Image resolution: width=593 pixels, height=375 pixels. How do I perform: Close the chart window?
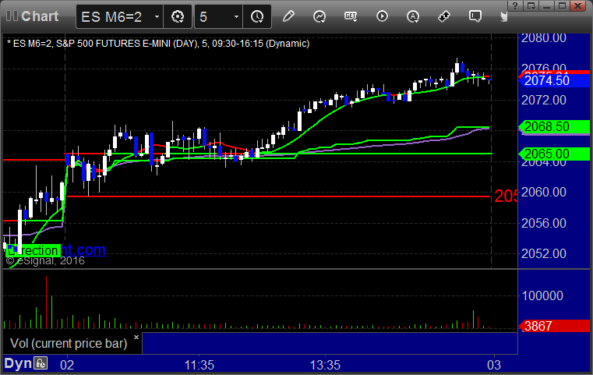pos(578,5)
